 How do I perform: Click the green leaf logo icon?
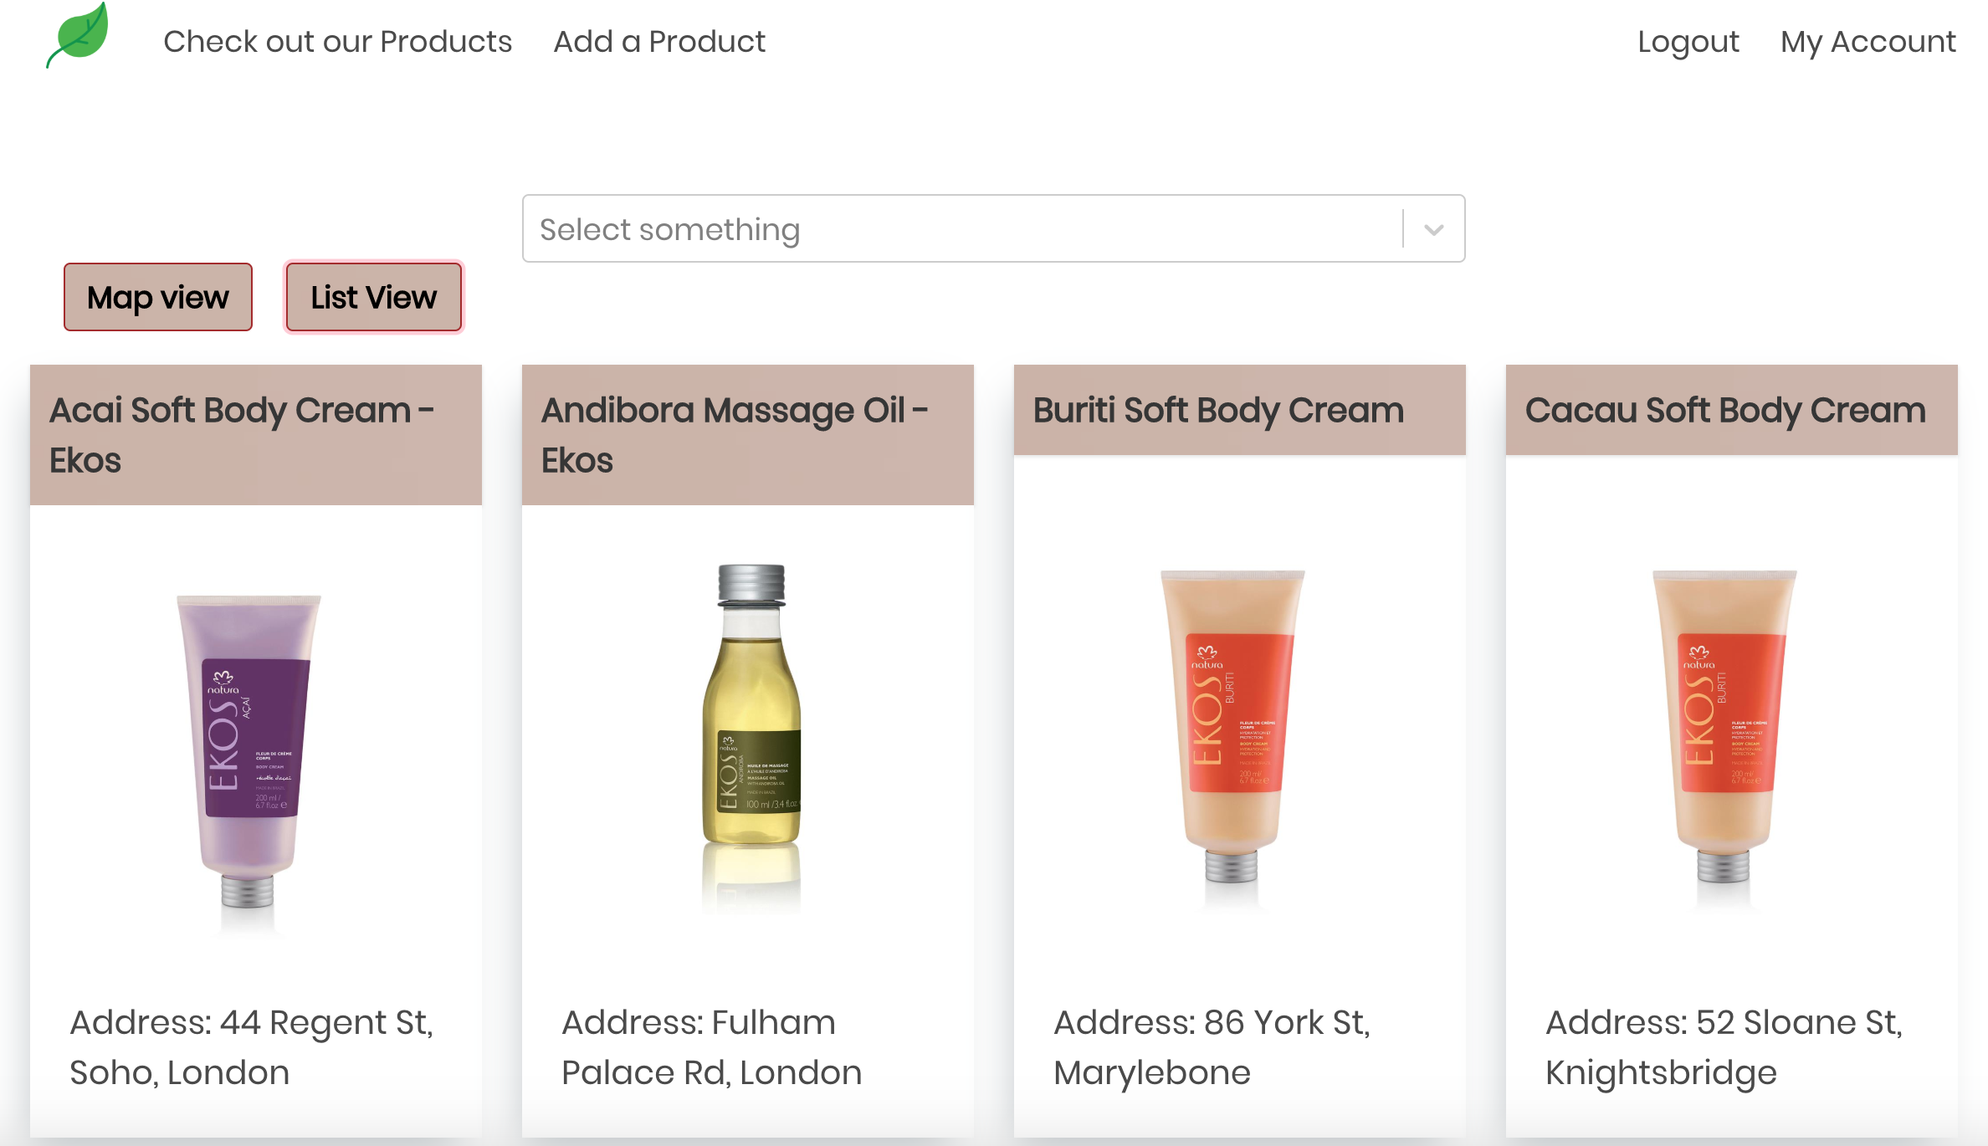[x=78, y=35]
